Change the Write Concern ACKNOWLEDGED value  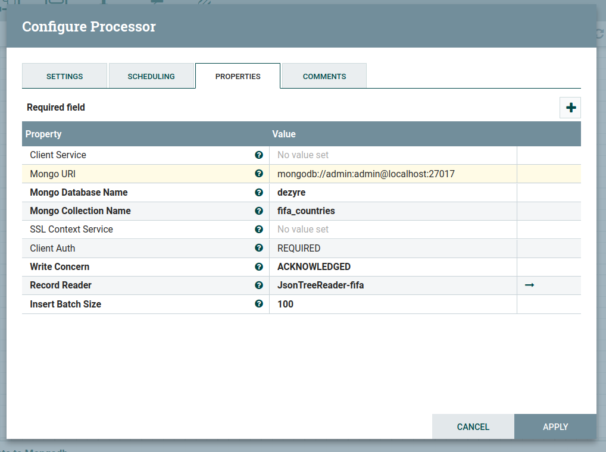point(393,267)
